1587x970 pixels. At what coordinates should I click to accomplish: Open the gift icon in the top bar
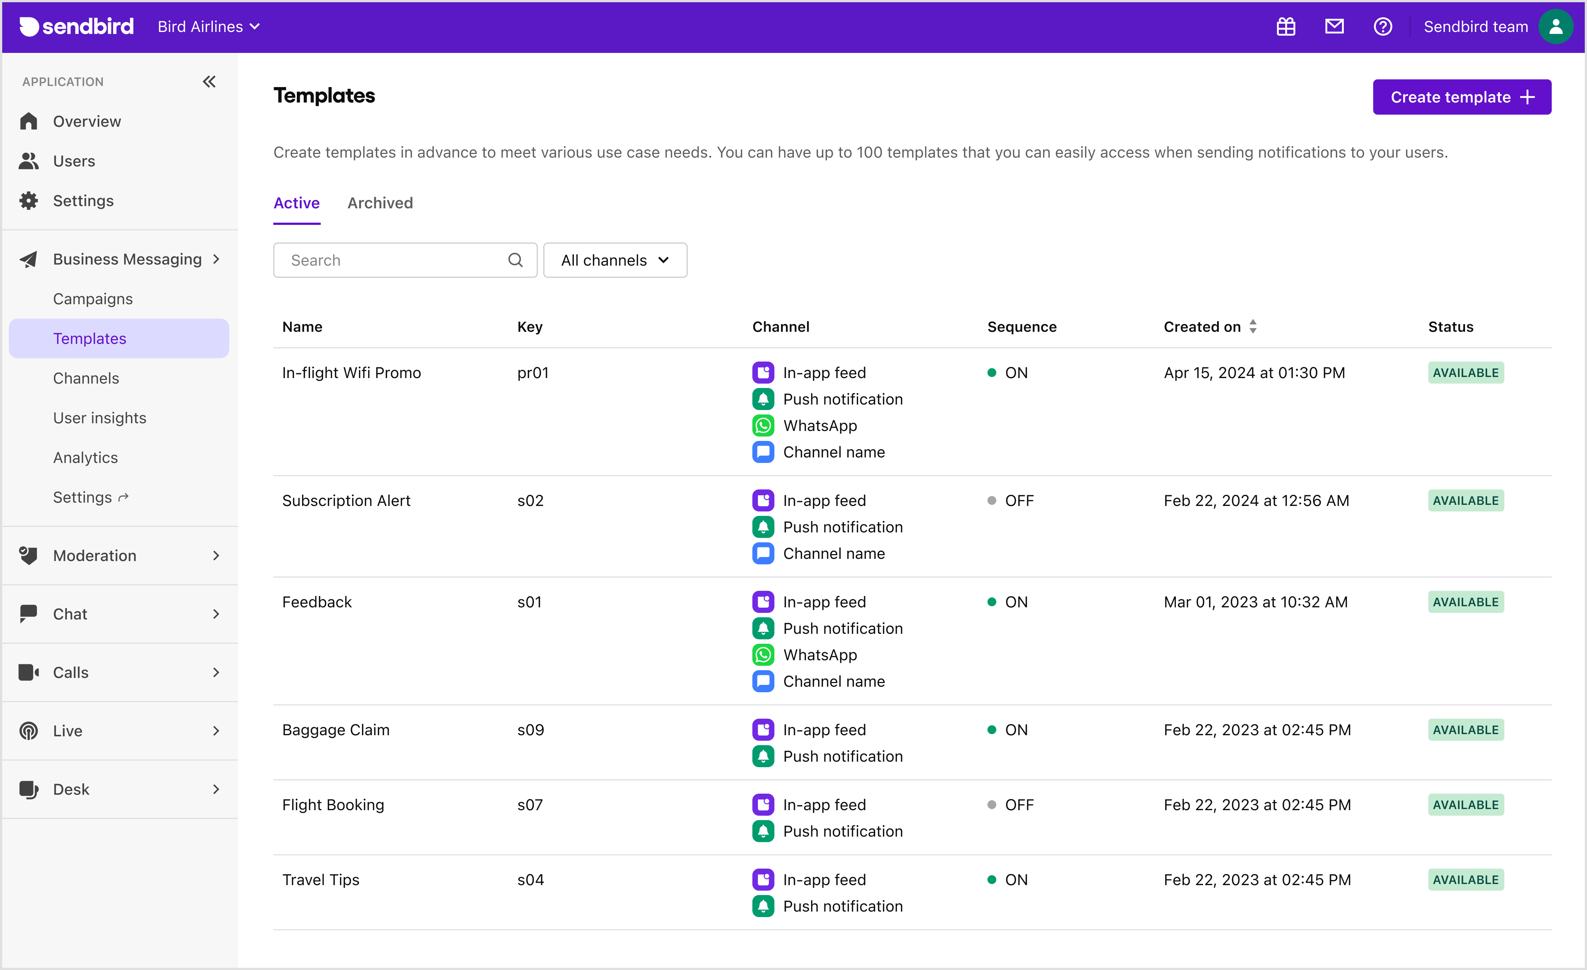[1285, 26]
